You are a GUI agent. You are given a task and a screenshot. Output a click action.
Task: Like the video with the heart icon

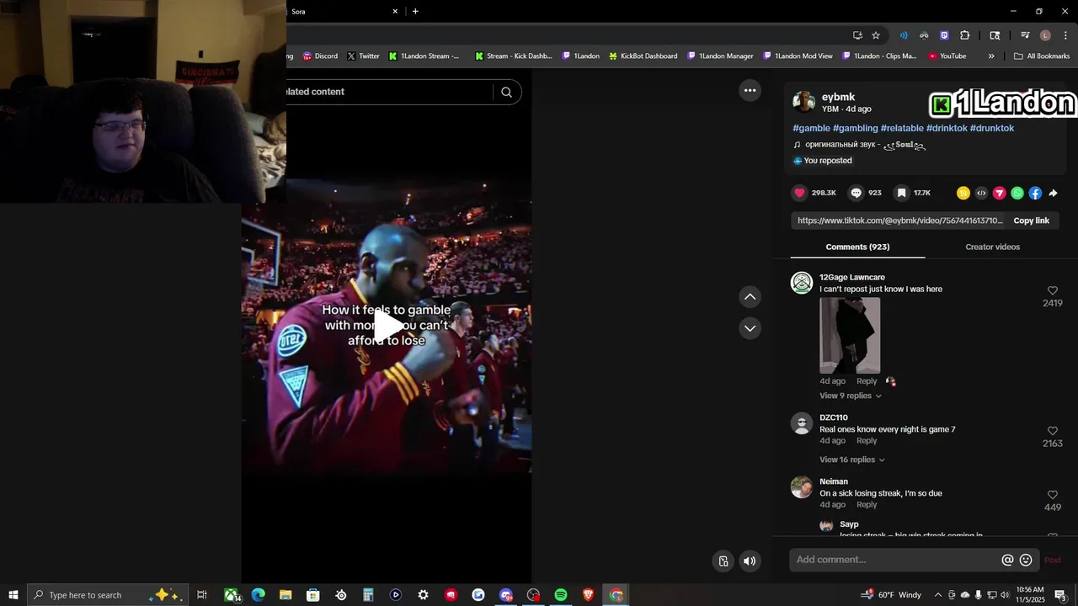[799, 193]
